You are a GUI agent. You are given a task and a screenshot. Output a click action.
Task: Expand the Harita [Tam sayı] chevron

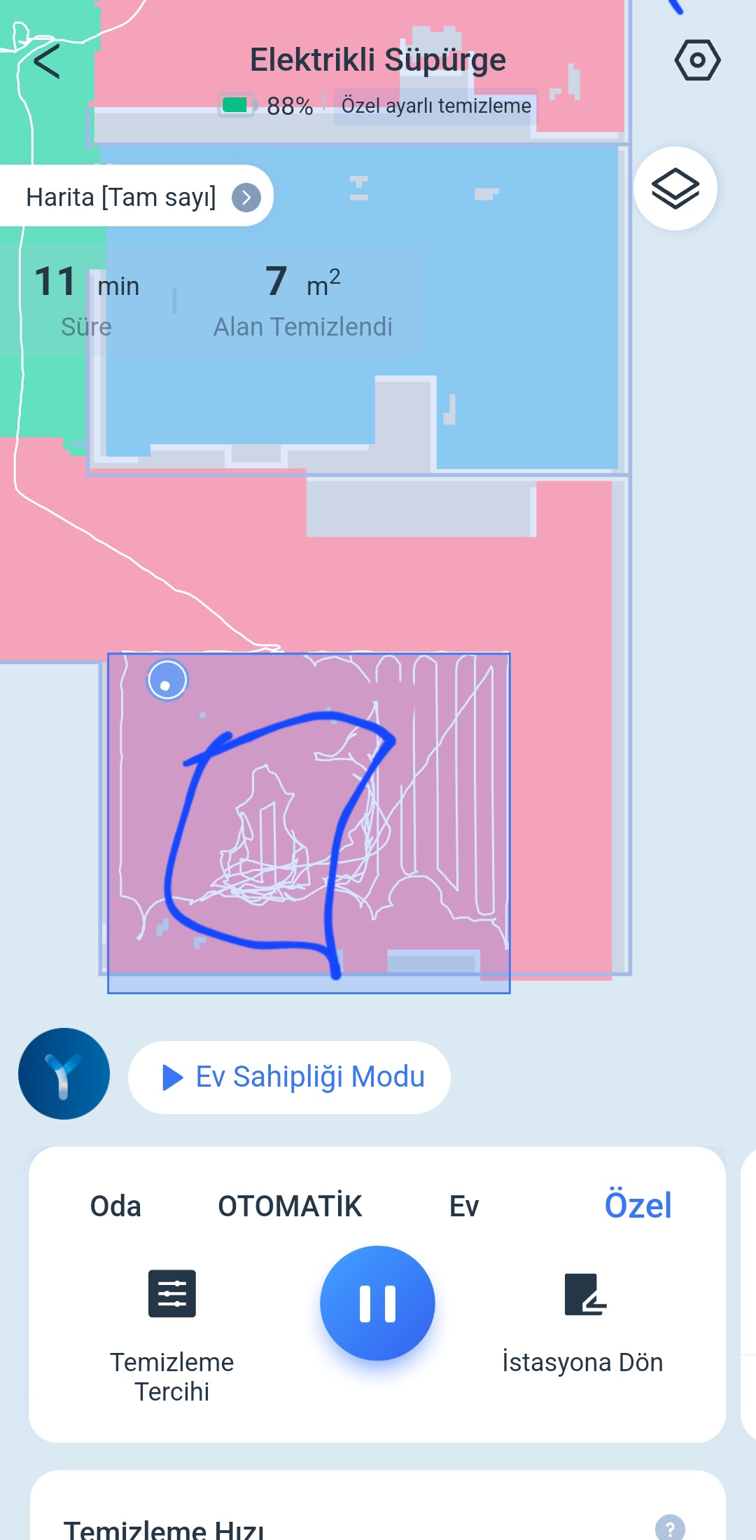[x=246, y=198]
